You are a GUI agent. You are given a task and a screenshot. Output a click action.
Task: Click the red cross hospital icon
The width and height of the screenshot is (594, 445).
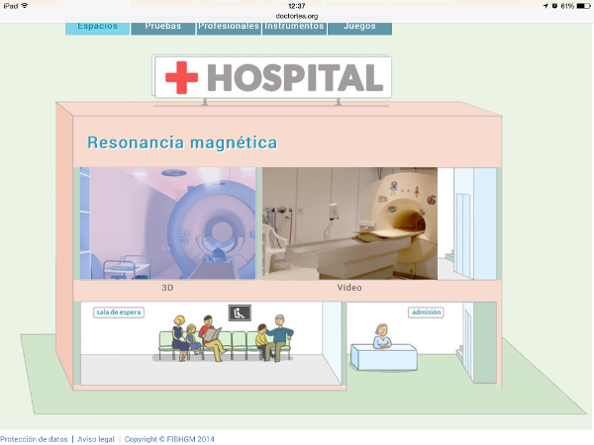[181, 77]
